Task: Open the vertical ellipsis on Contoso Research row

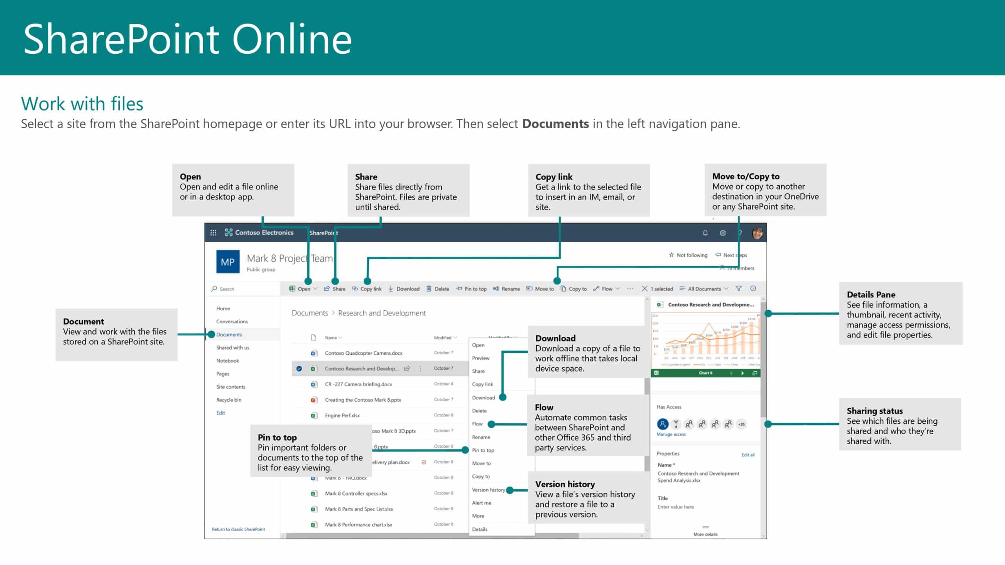Action: pyautogui.click(x=420, y=368)
